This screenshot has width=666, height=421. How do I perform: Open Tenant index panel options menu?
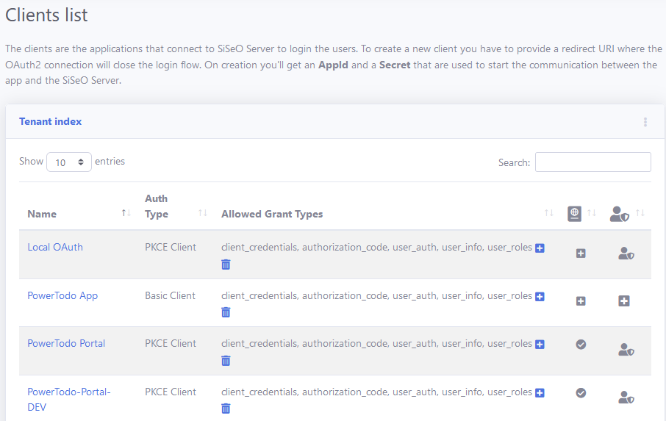pos(645,122)
